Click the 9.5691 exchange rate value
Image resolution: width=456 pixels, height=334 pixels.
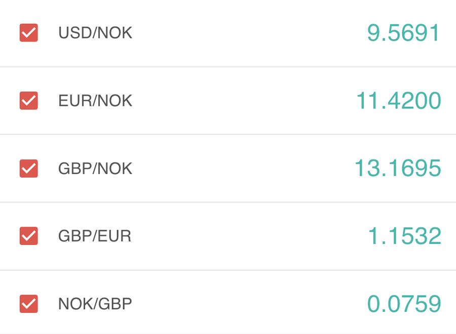(404, 33)
